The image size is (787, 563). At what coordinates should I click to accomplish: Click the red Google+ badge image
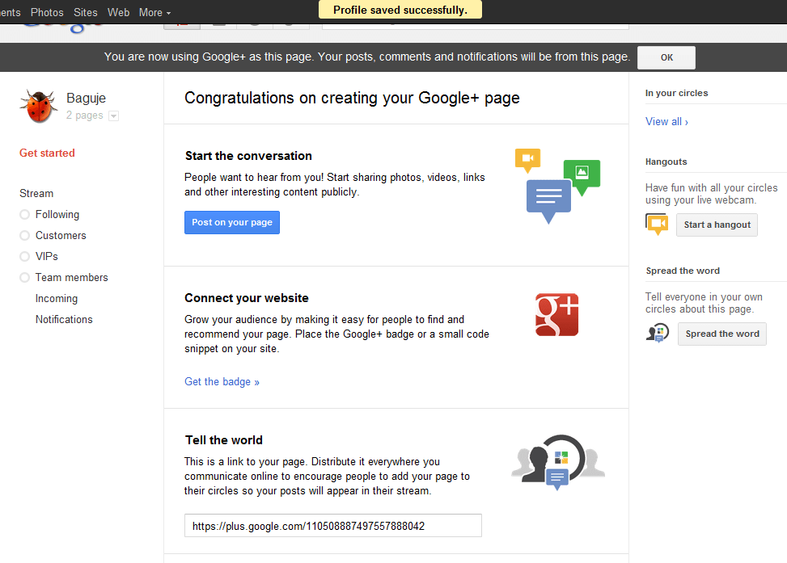click(x=556, y=315)
